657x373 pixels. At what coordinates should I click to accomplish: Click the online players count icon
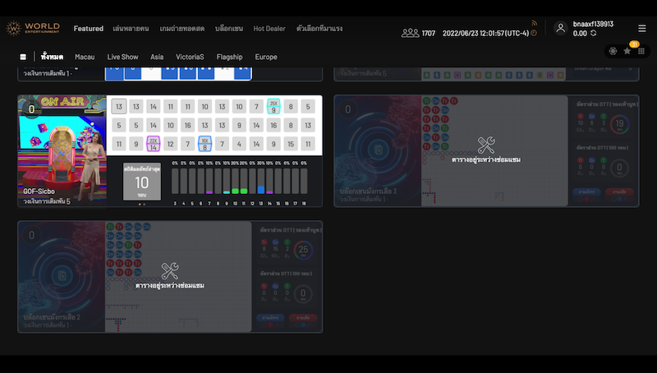[x=410, y=33]
